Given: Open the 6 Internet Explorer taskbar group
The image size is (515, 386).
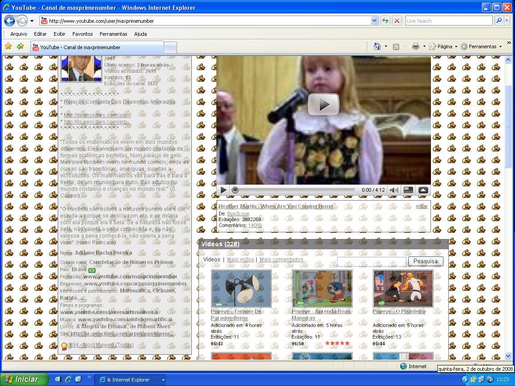Looking at the screenshot, I should [130, 380].
